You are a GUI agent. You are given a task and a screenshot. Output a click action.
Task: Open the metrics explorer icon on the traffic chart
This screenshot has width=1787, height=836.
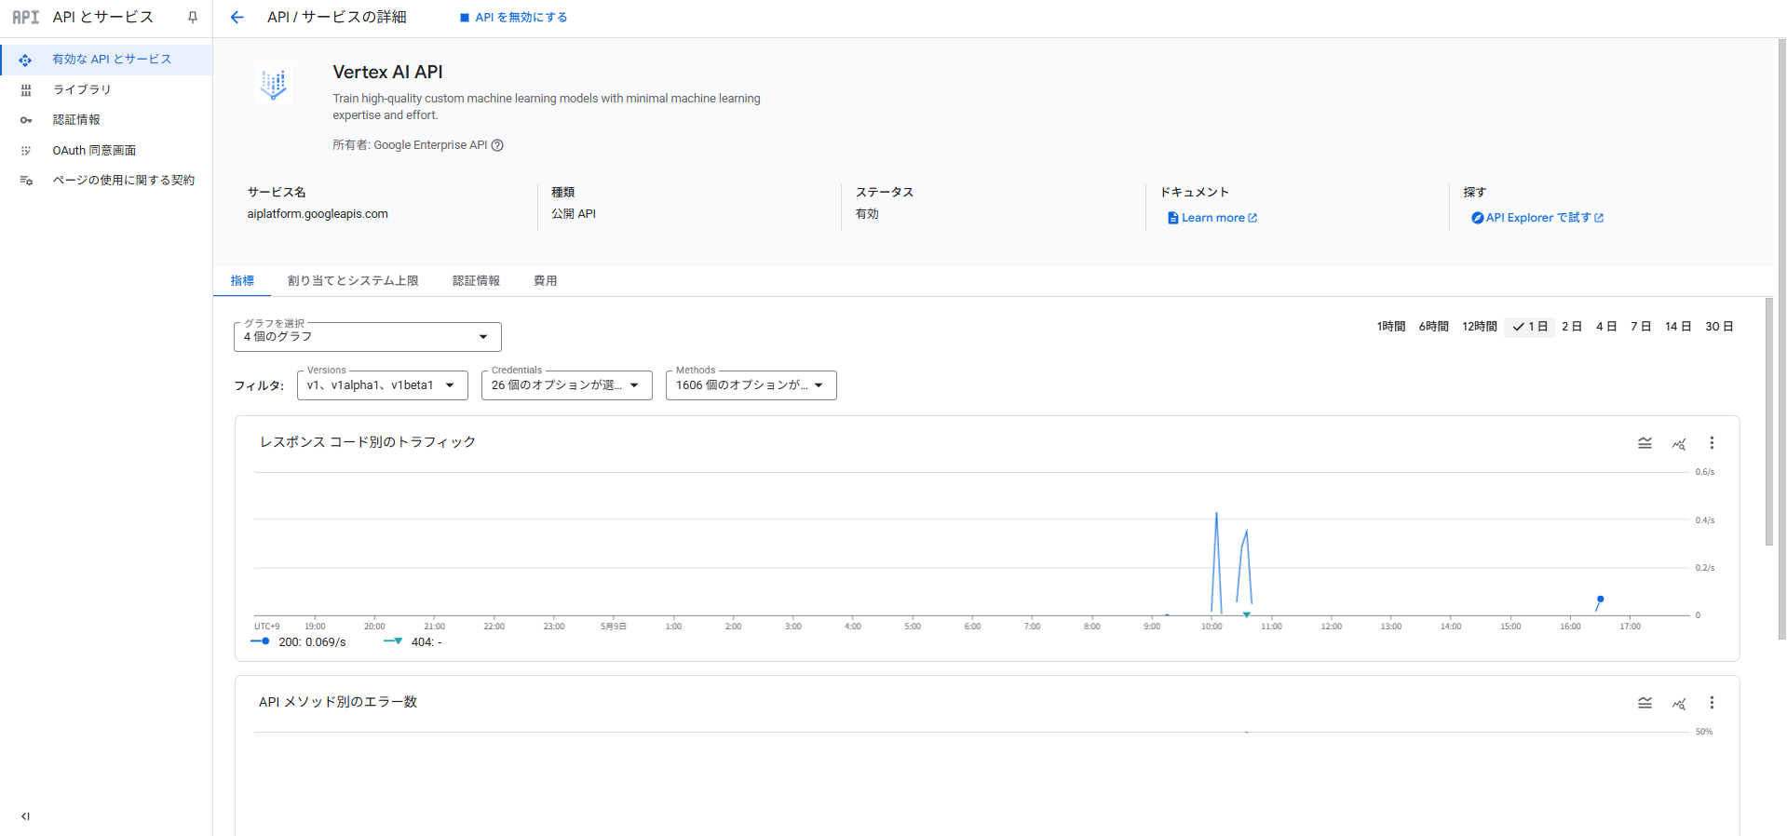[1678, 443]
